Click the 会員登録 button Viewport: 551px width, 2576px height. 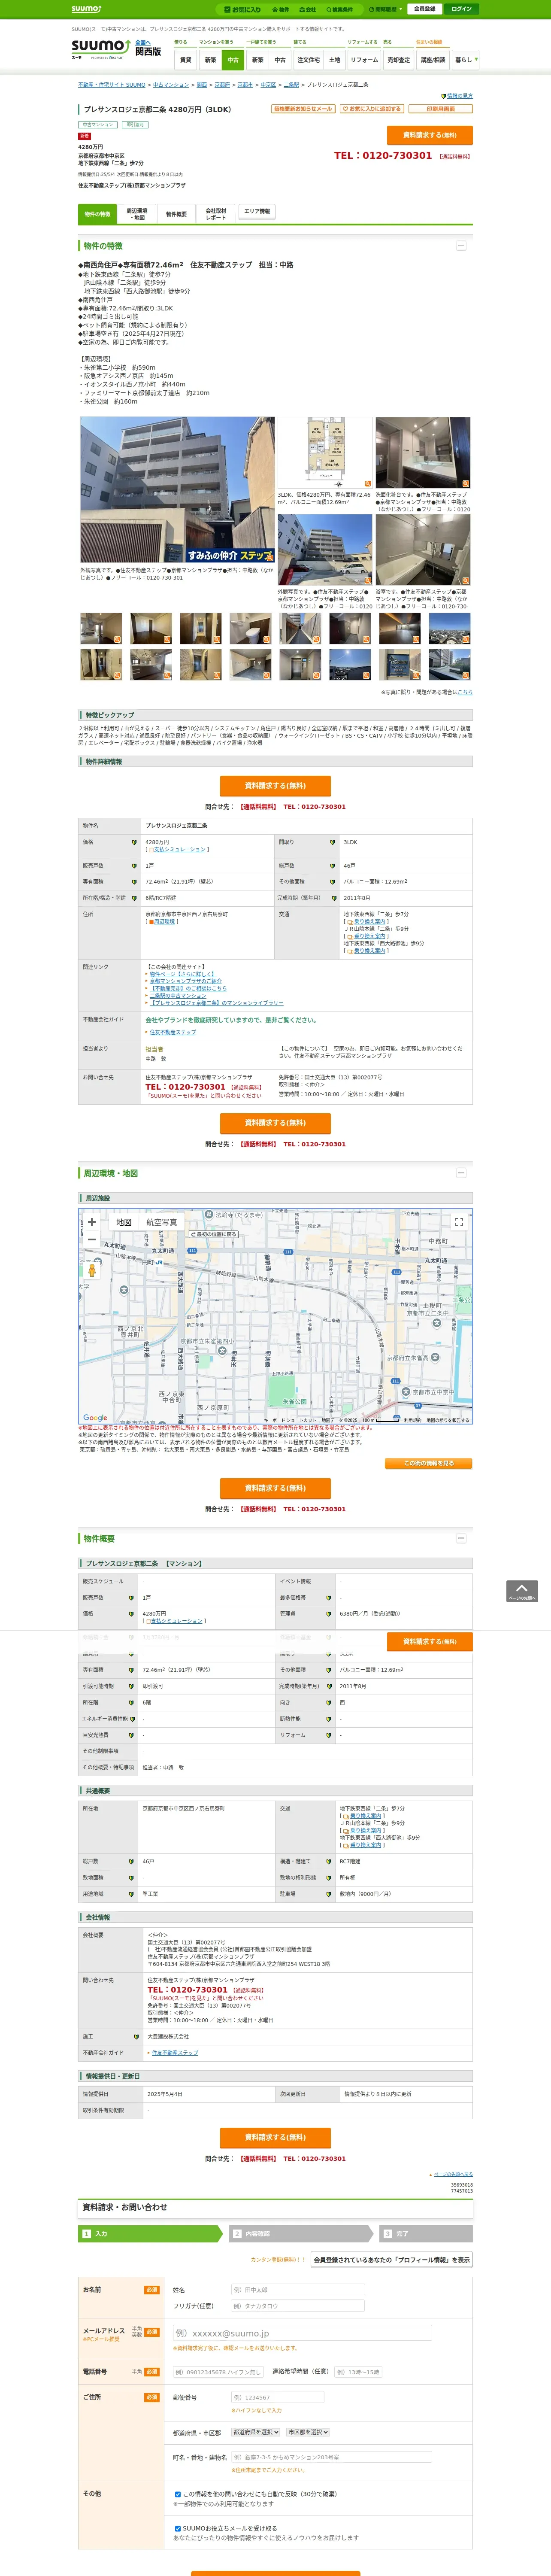pos(424,9)
